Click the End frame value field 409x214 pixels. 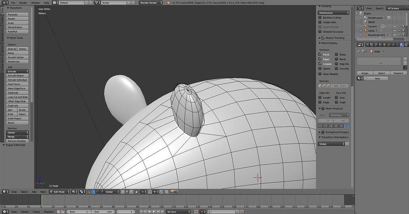pos(103,212)
